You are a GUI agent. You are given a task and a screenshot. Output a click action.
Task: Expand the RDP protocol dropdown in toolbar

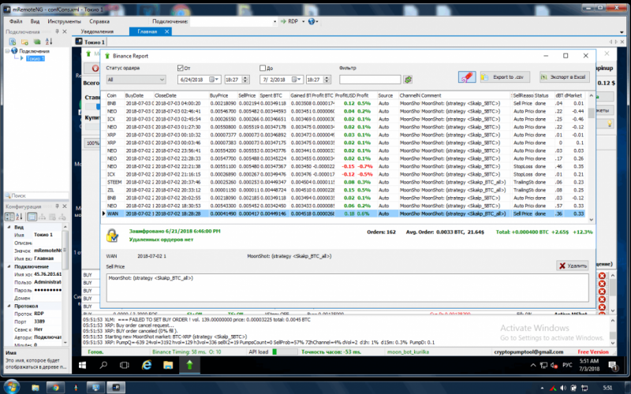coord(303,21)
